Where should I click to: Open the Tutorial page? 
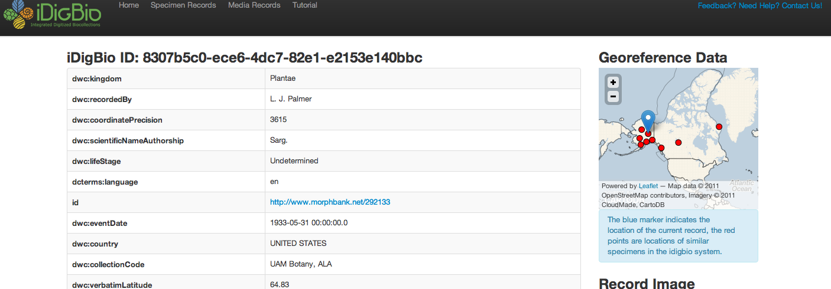tap(305, 5)
